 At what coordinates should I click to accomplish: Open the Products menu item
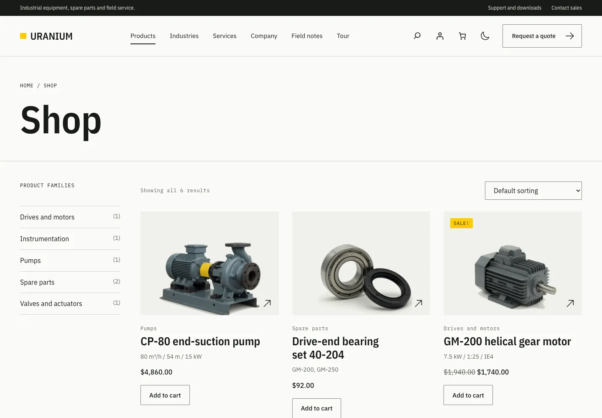[143, 36]
